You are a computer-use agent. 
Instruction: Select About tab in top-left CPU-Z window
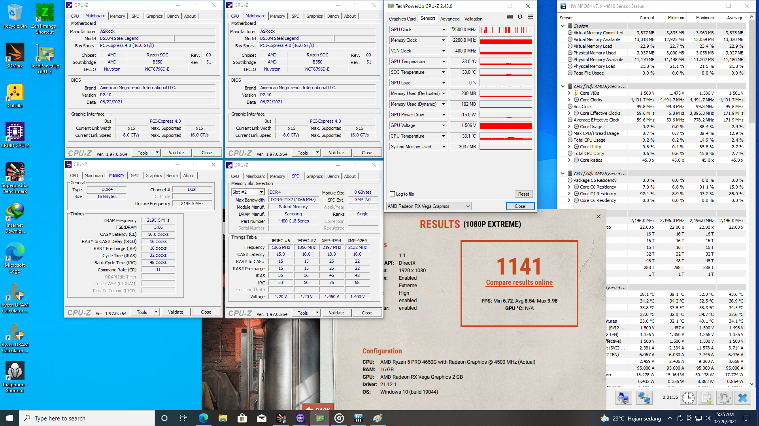tap(190, 16)
